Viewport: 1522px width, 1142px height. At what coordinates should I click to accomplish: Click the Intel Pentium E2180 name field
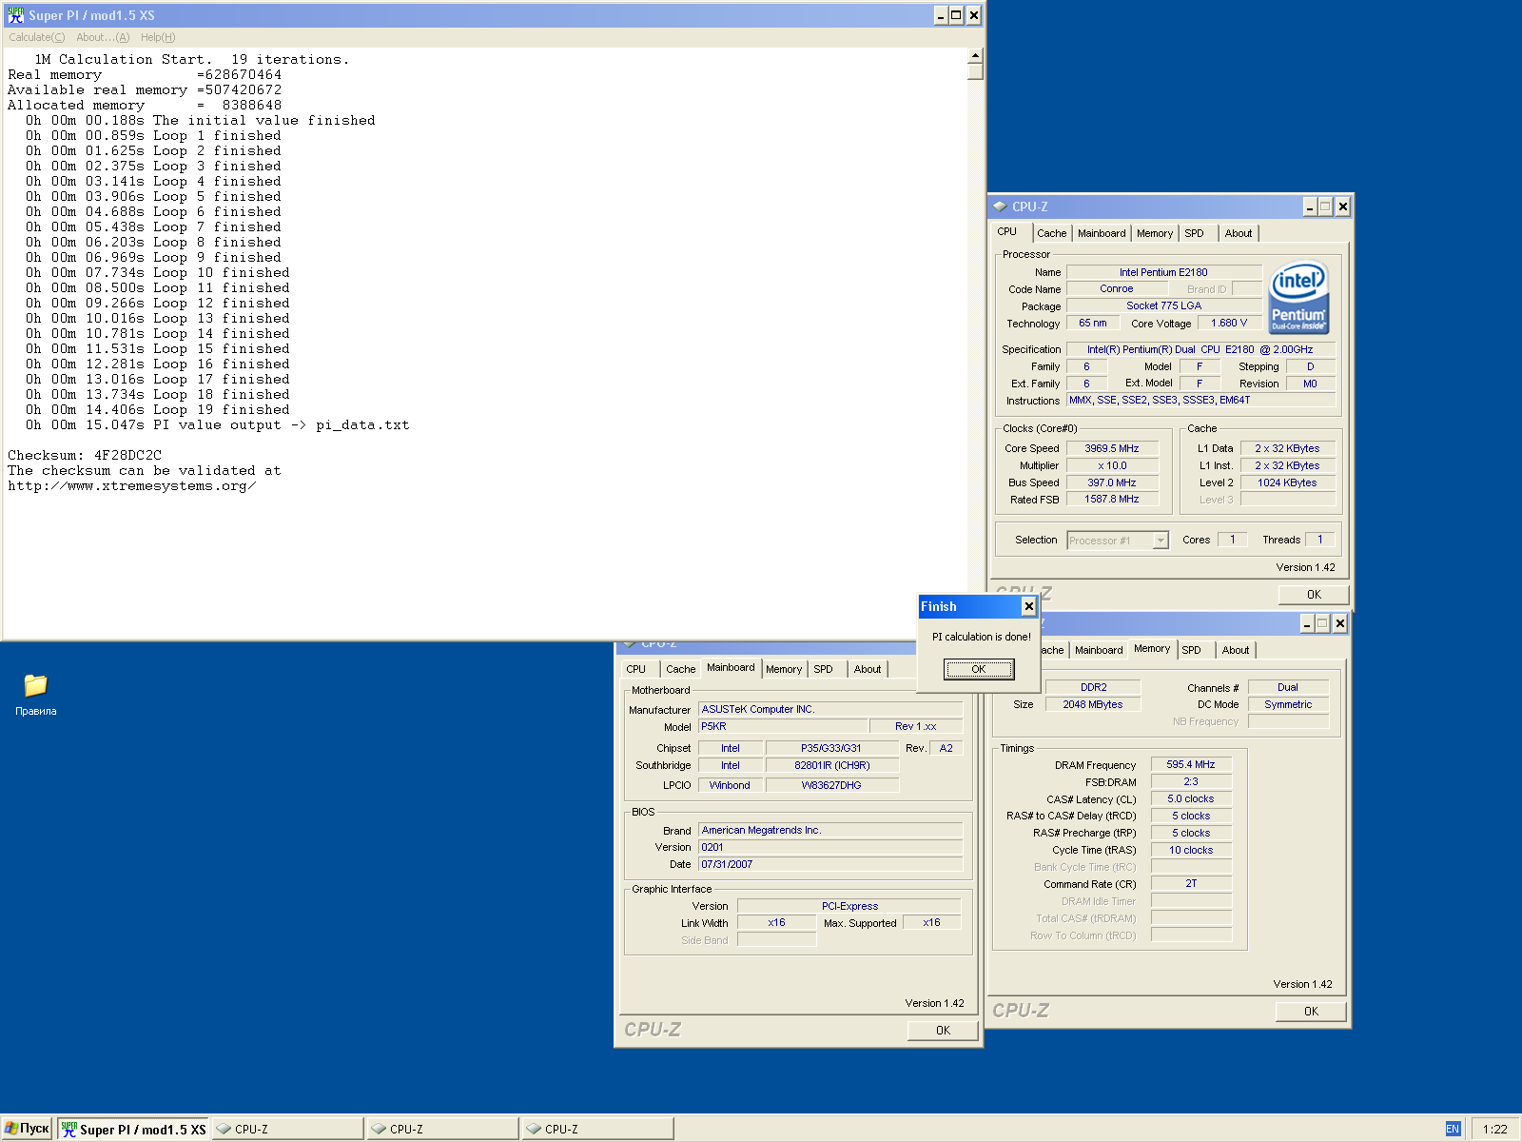(1163, 272)
